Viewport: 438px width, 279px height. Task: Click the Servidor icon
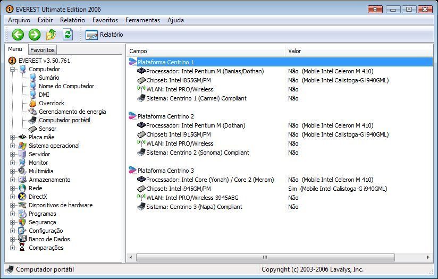[x=22, y=154]
